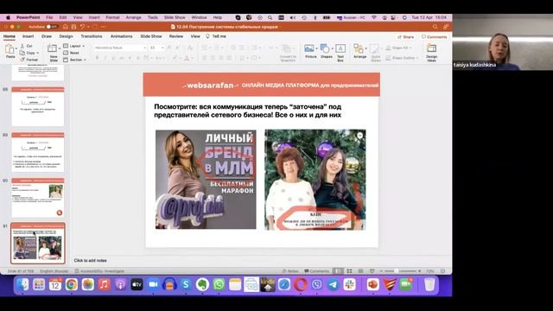Viewport: 553px width, 311px height.
Task: Open Zoom app in the Dock
Action: (153, 284)
